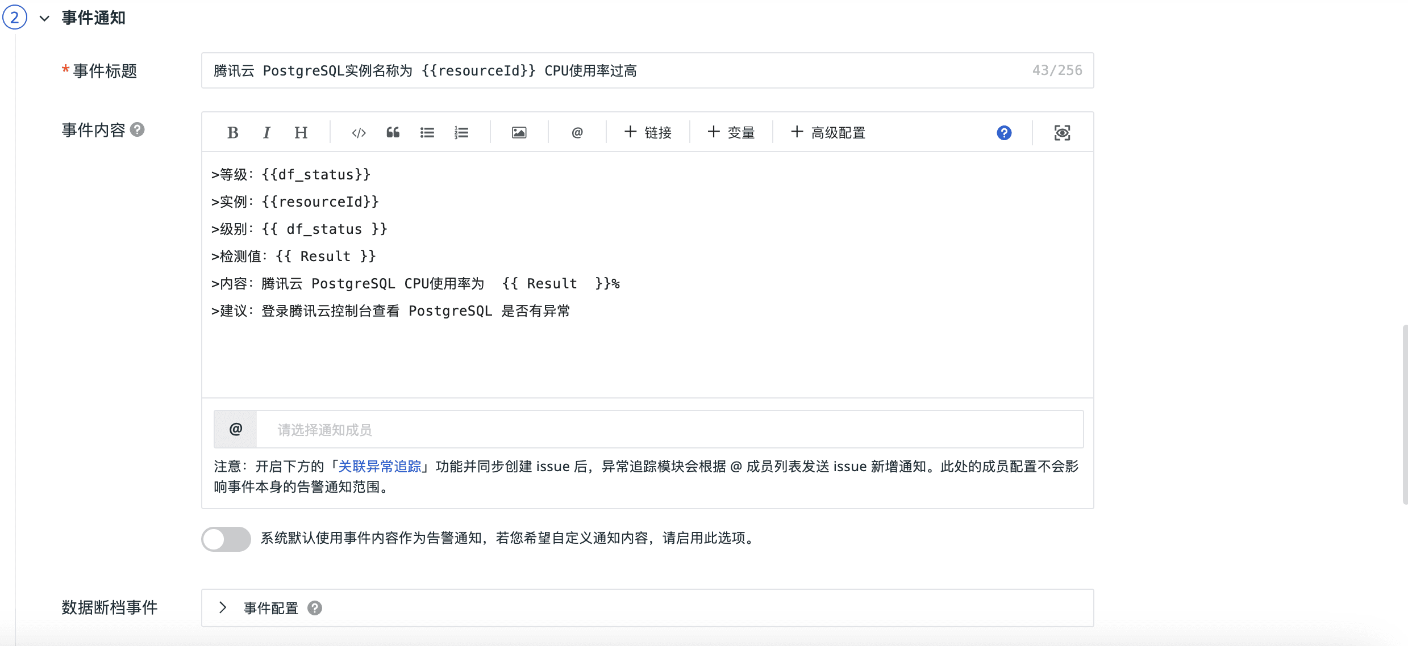Screen dimensions: 1408x646
Task: Open 请选择通知成员 member dropdown
Action: (668, 430)
